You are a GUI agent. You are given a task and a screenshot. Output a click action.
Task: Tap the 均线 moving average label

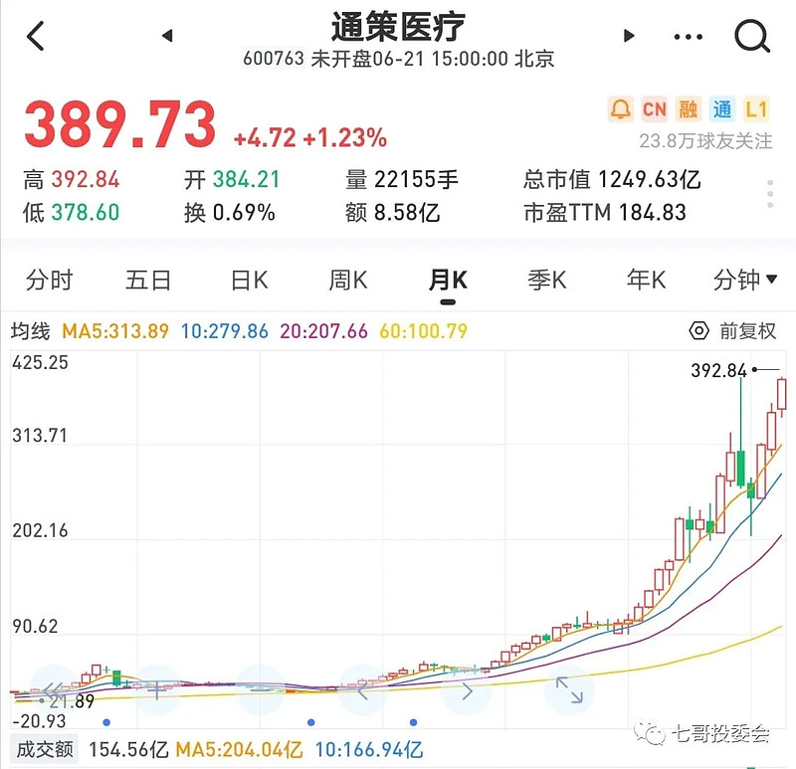point(31,331)
